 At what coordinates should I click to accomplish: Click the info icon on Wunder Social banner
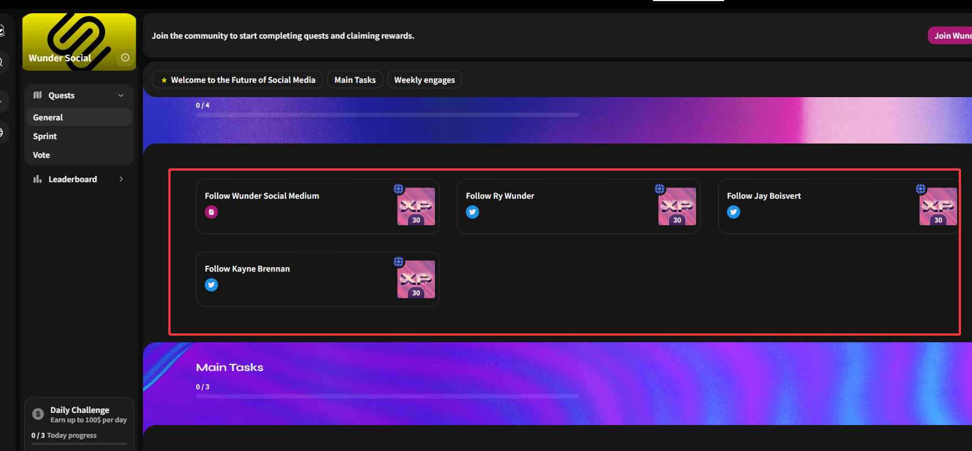[x=125, y=57]
